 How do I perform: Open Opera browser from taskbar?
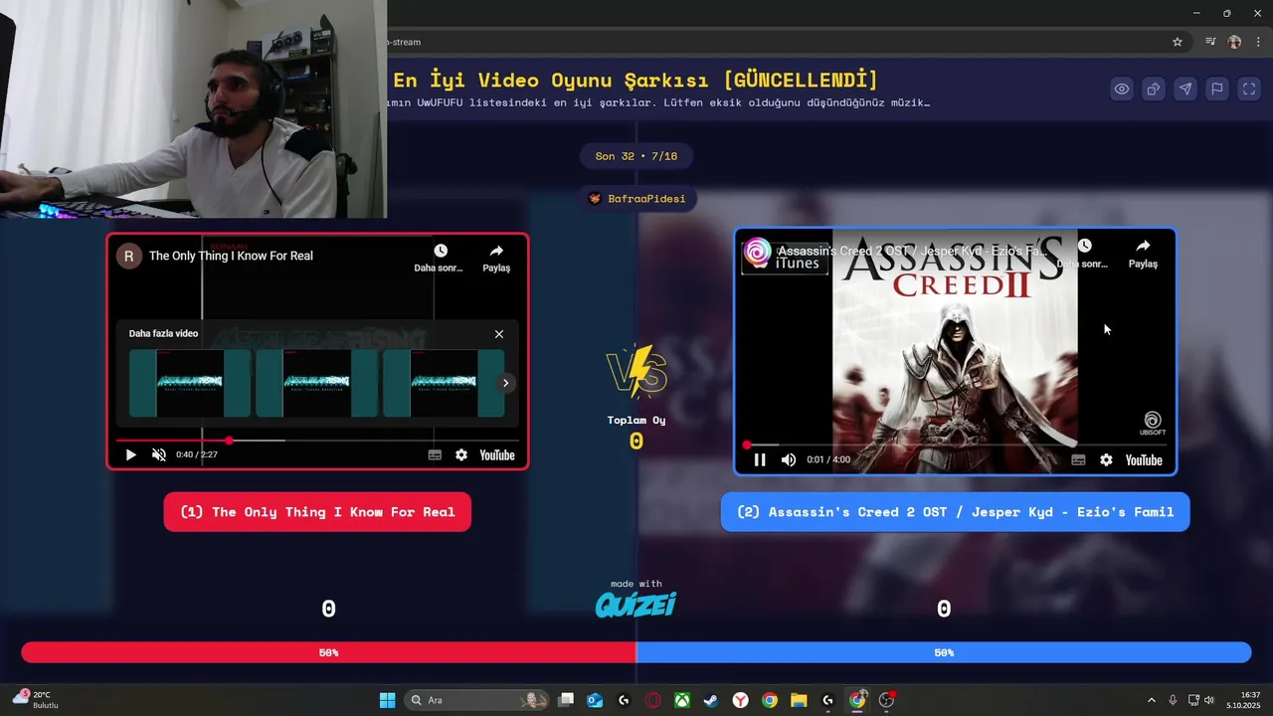(653, 700)
